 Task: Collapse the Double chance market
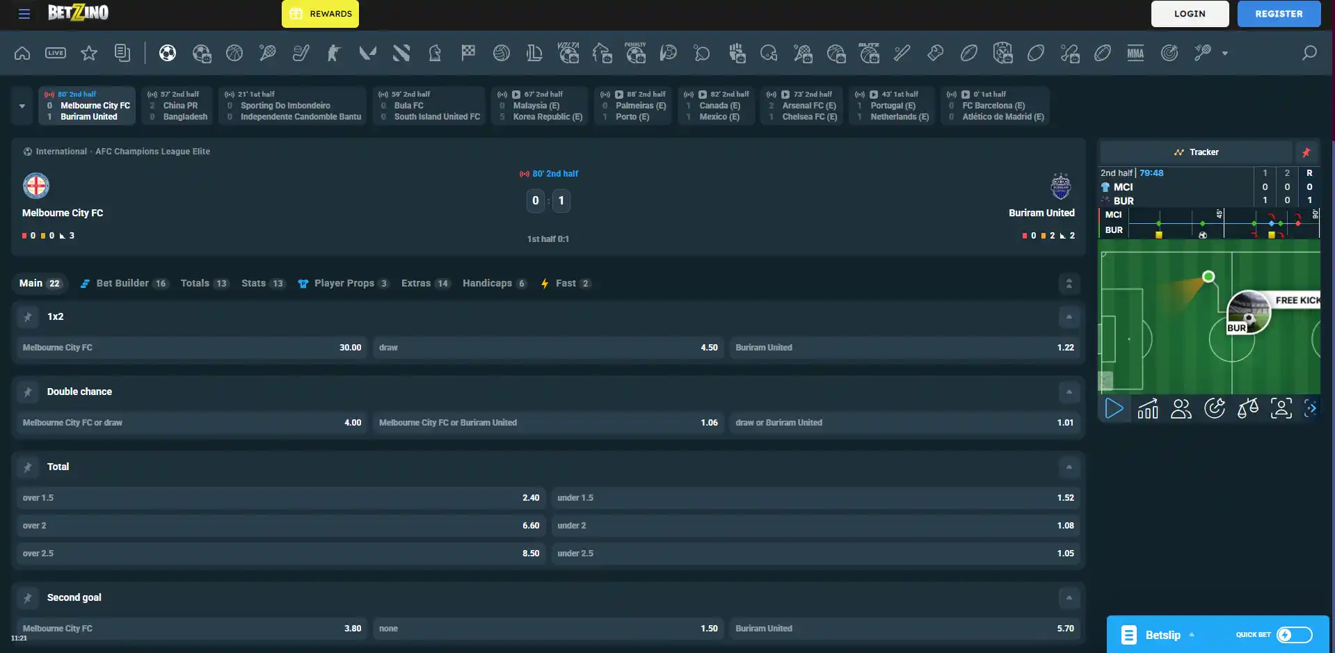point(1069,392)
